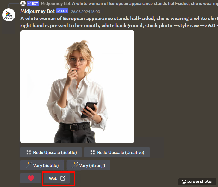Click the @screenshoter watermark label

pyautogui.click(x=197, y=181)
